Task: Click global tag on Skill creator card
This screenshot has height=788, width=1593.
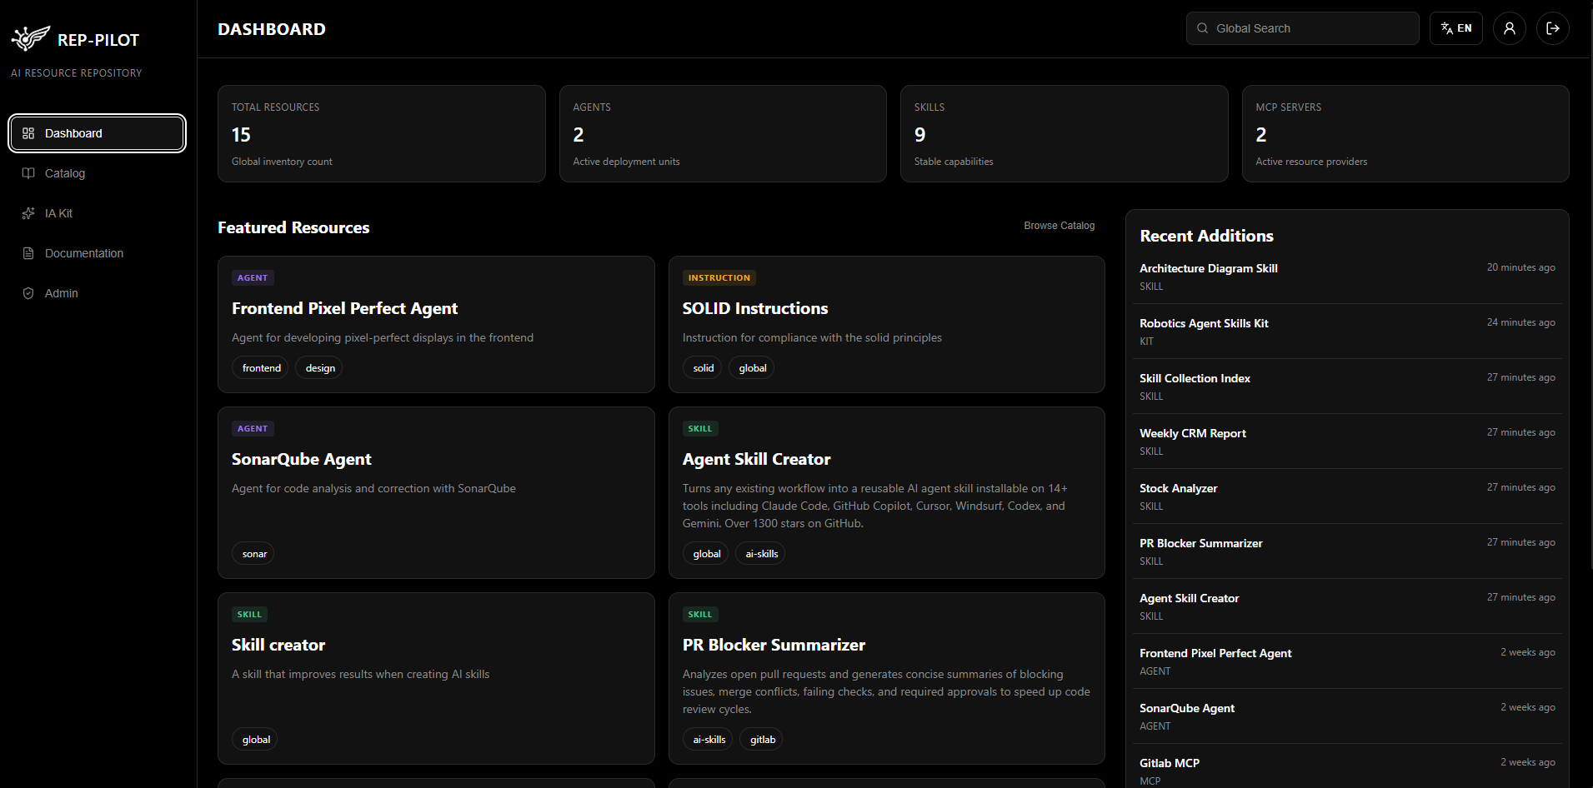Action: pyautogui.click(x=256, y=740)
